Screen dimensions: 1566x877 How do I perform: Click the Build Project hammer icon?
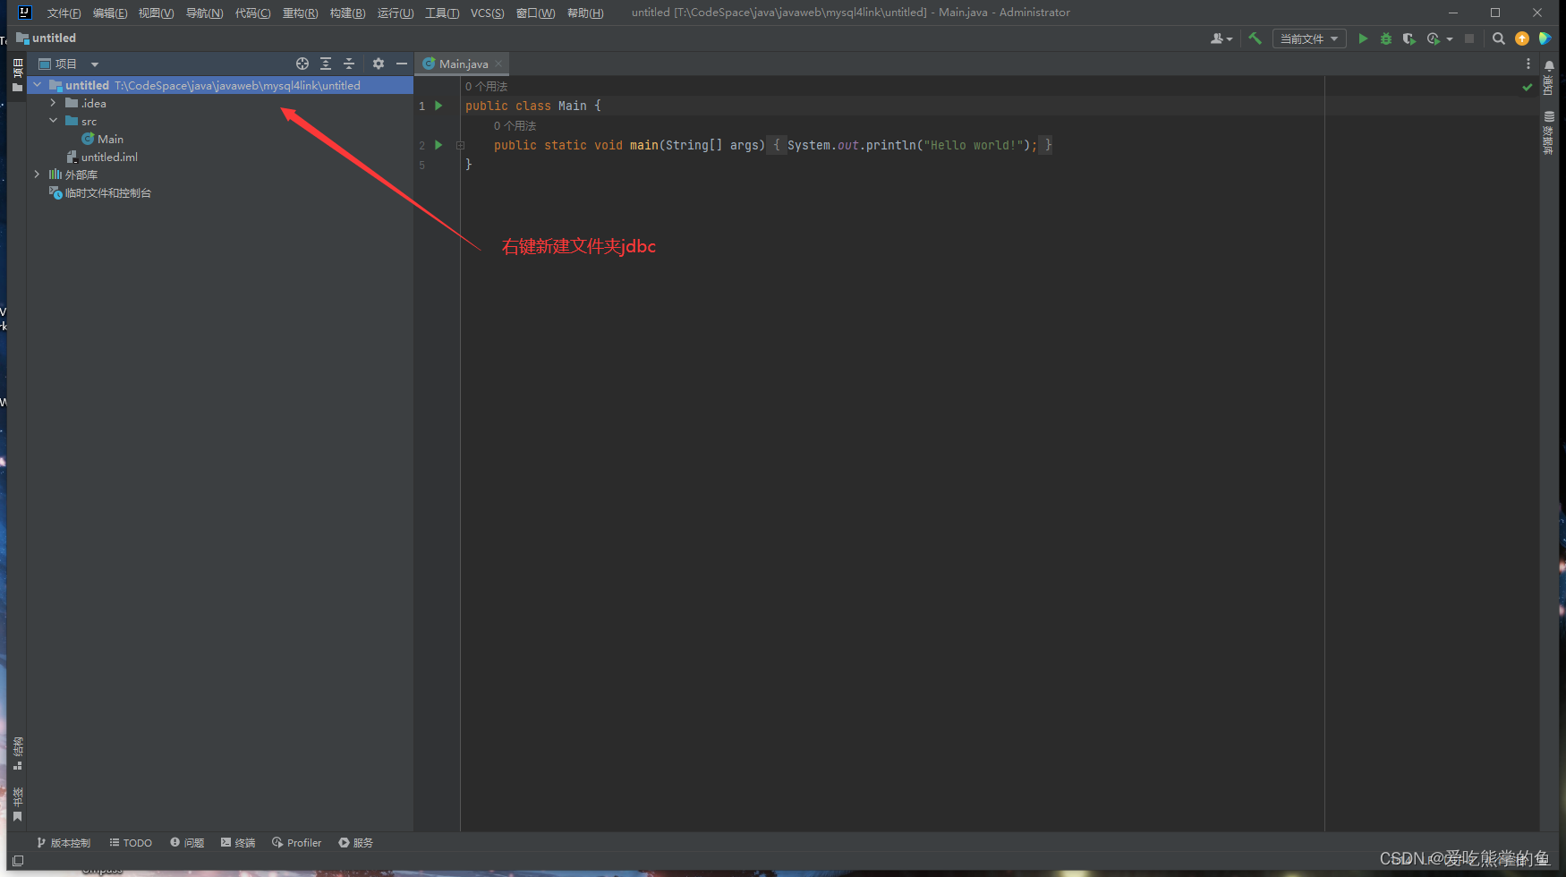click(x=1255, y=38)
